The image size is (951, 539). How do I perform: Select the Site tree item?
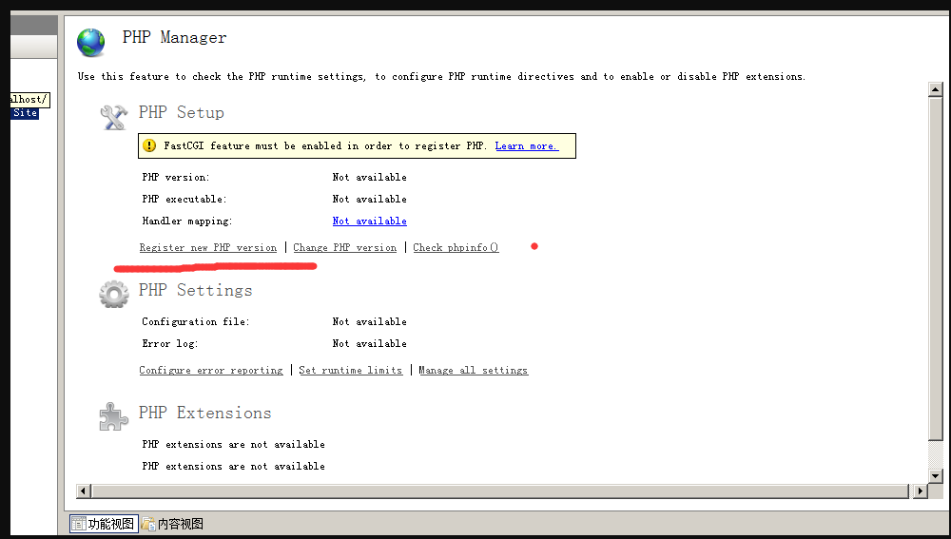coord(25,113)
